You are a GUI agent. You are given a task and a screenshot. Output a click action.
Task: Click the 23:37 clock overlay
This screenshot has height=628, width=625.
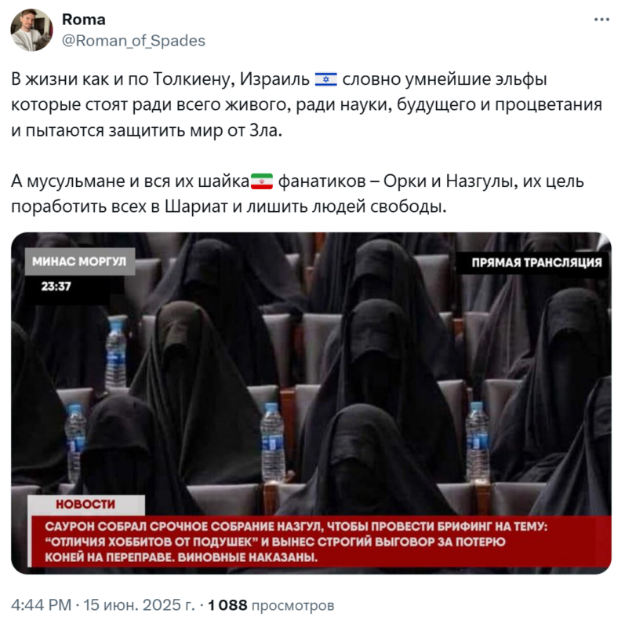[x=56, y=287]
